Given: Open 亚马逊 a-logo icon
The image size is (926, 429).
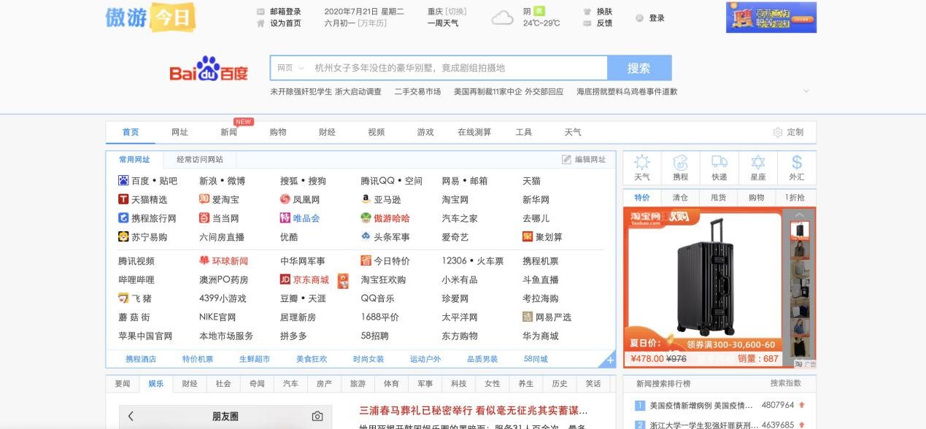Looking at the screenshot, I should (366, 199).
